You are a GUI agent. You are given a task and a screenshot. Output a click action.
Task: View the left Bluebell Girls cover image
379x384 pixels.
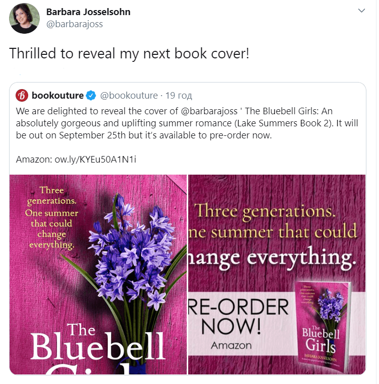point(98,274)
